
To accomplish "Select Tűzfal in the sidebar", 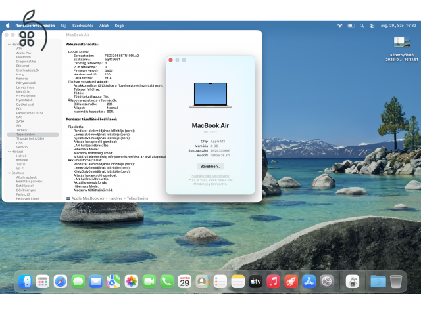I will tap(20, 165).
